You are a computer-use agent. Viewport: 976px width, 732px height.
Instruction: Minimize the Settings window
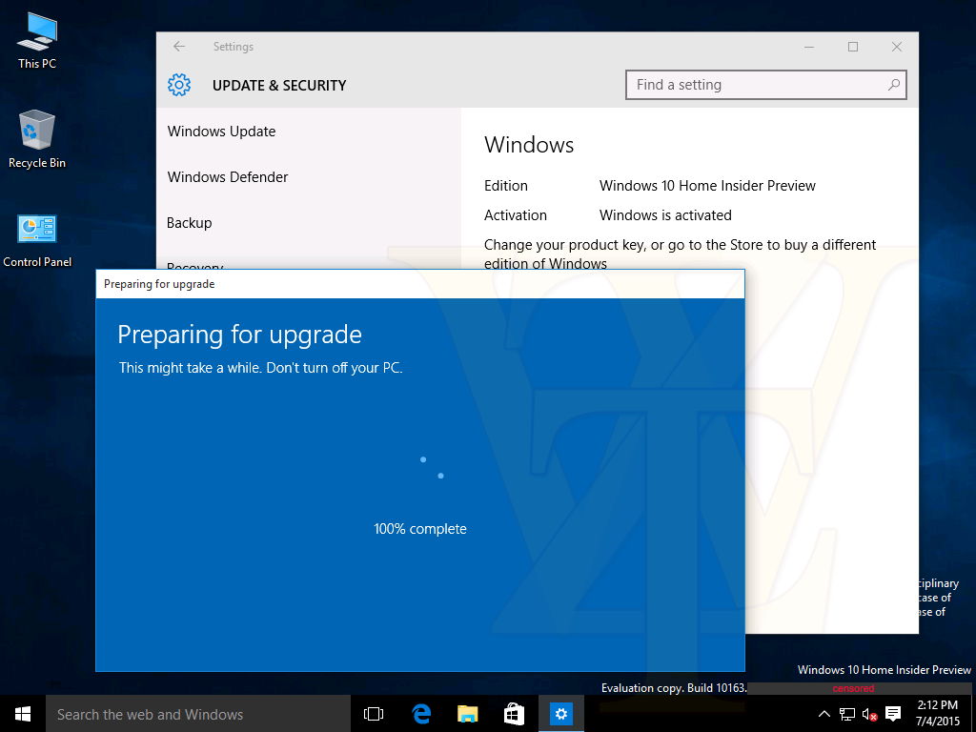click(x=809, y=47)
